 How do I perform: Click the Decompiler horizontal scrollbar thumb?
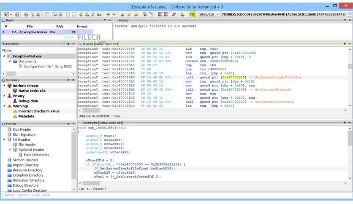91,183
